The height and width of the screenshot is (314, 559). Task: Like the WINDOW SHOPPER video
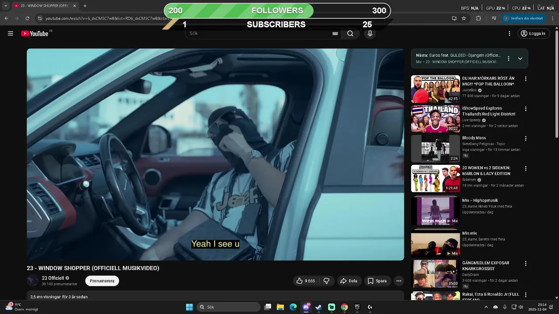pyautogui.click(x=306, y=281)
